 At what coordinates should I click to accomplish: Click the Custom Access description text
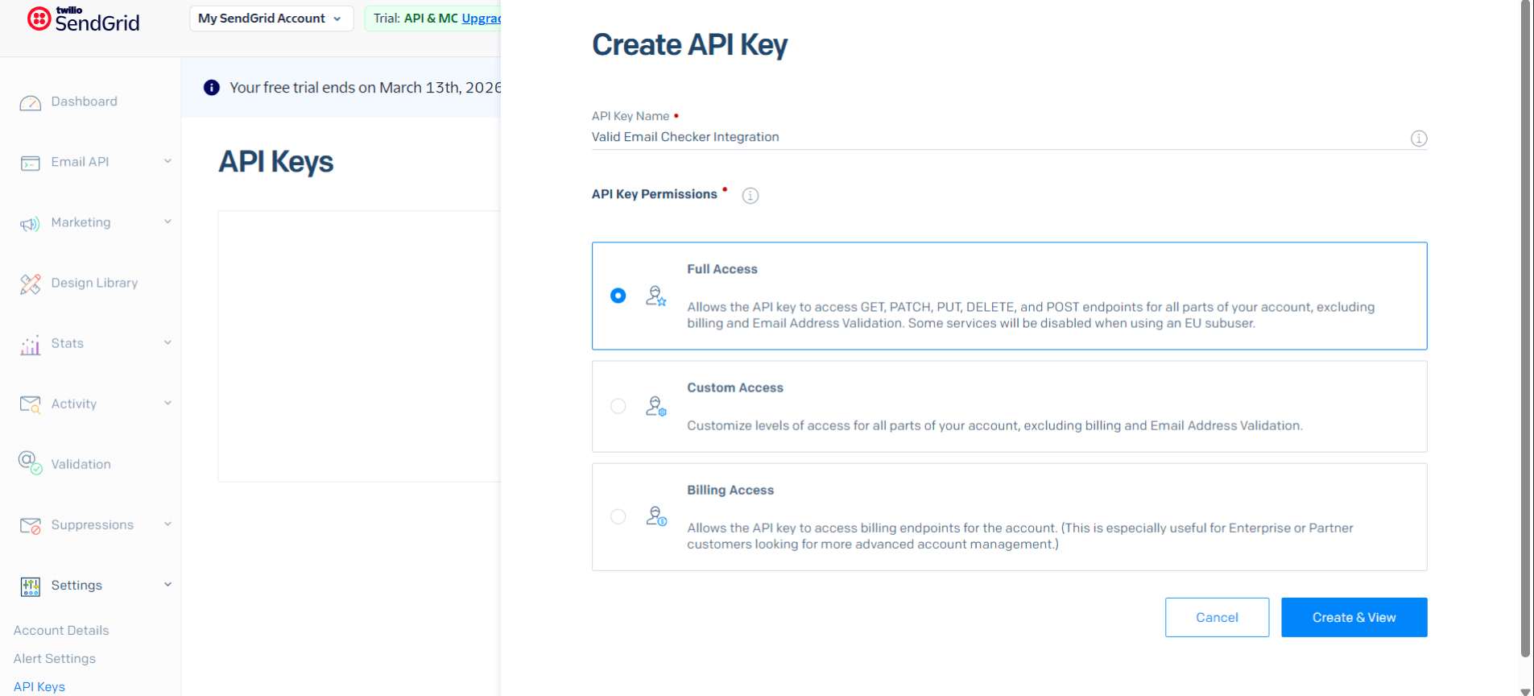pyautogui.click(x=994, y=425)
